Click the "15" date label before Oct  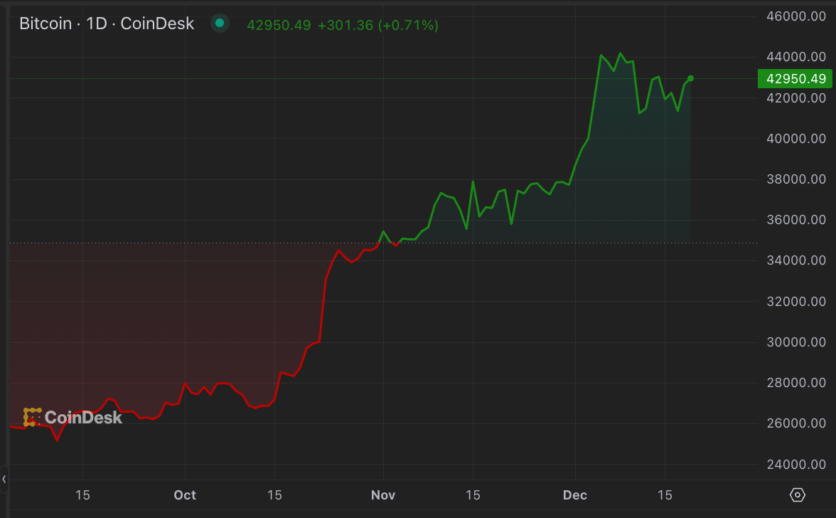click(x=83, y=495)
